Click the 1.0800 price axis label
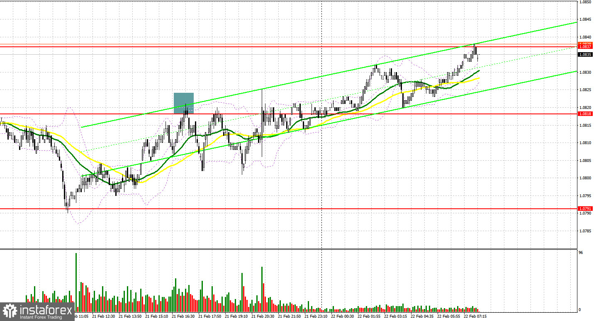Image resolution: width=594 pixels, height=321 pixels. pos(585,178)
